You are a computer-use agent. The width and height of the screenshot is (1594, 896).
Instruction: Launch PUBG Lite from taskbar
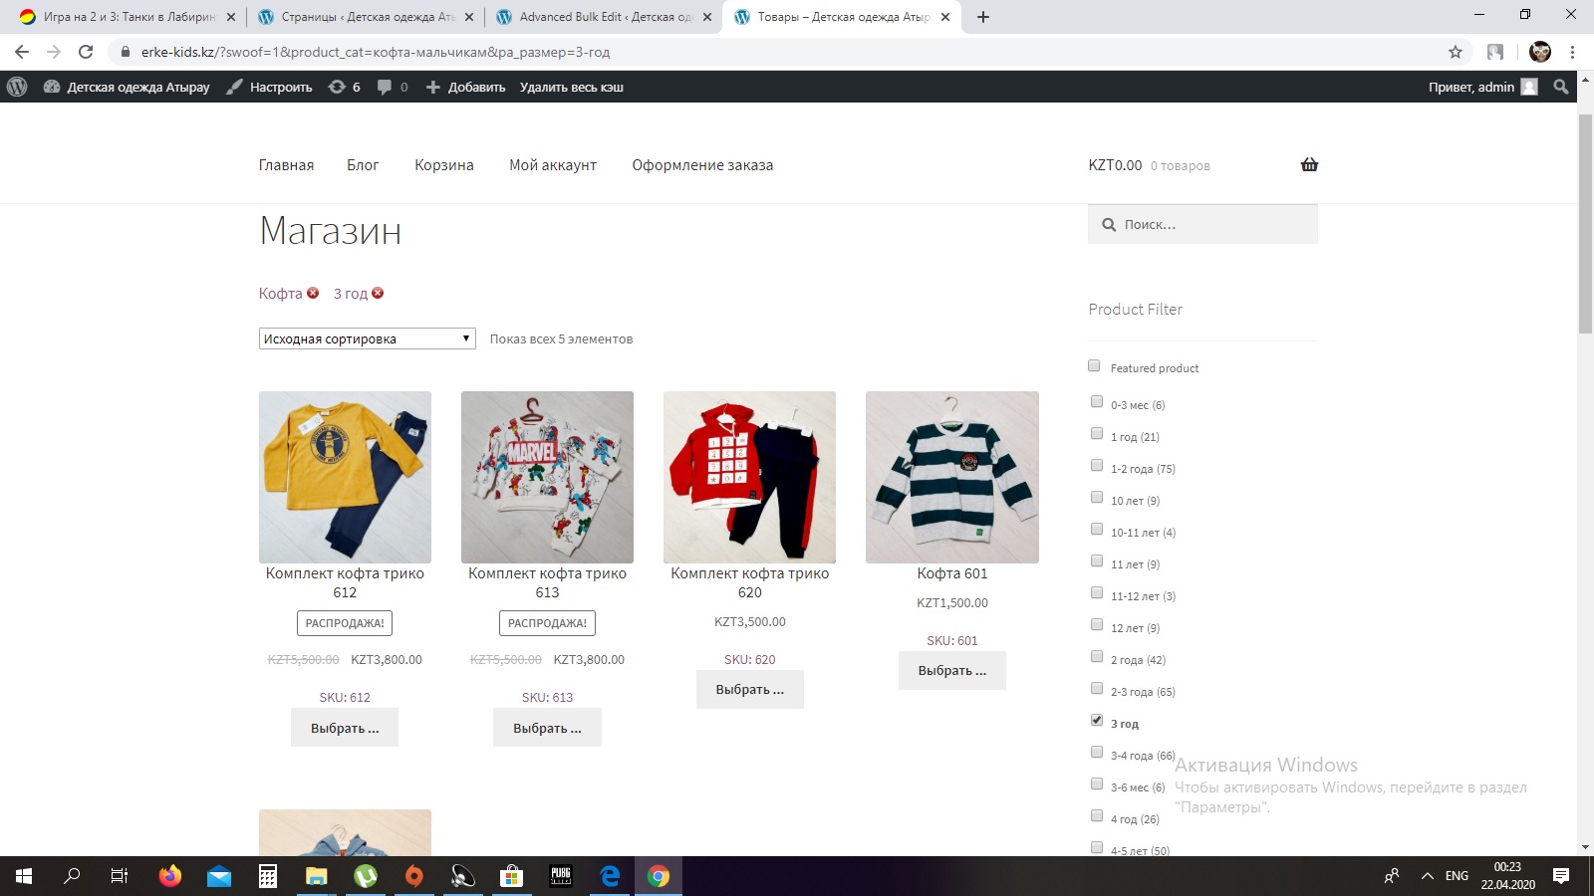[x=561, y=876]
